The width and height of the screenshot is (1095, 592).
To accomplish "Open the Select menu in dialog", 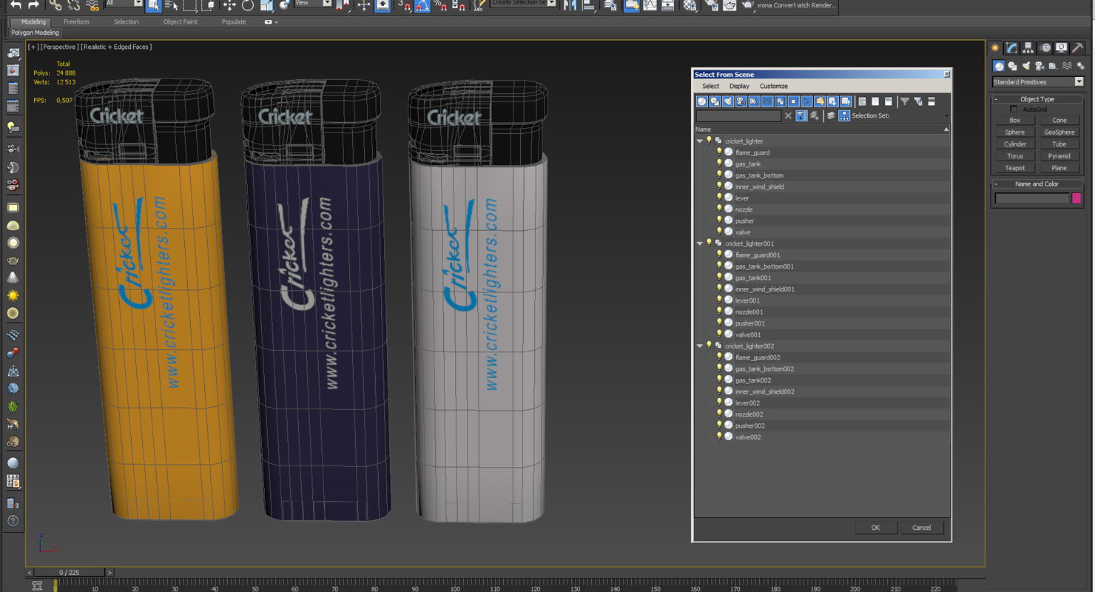I will (710, 87).
